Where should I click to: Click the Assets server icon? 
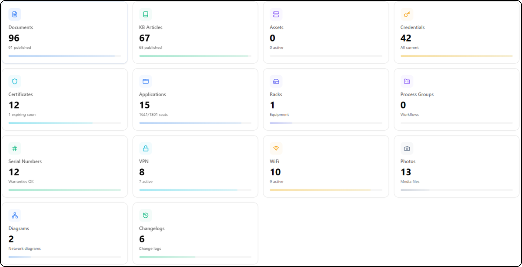pyautogui.click(x=276, y=14)
